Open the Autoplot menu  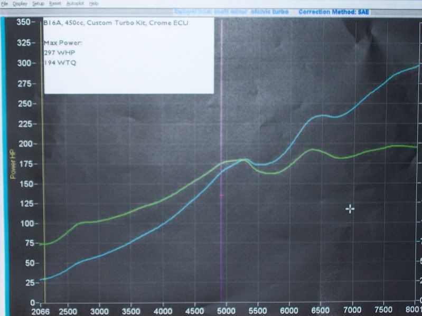click(x=74, y=3)
